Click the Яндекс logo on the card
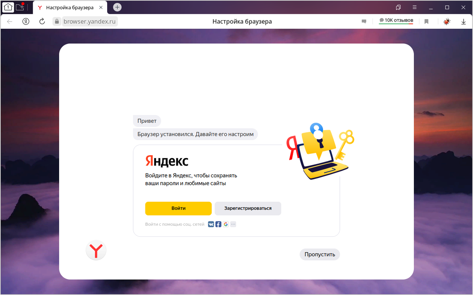473x295 pixels. [x=167, y=161]
